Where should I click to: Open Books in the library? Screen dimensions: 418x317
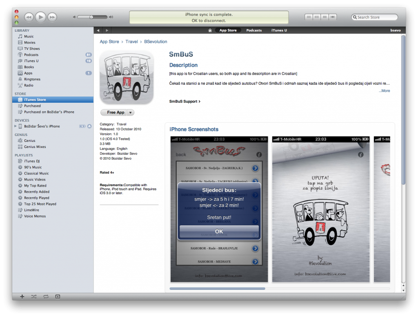[x=53, y=67]
